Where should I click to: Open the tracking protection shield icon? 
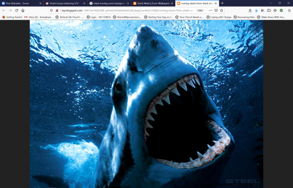tap(52, 10)
